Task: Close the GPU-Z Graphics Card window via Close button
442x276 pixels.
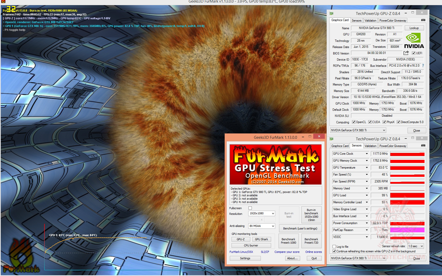Action: (417, 131)
